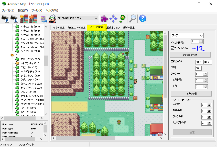
Task: Increase the ワープの数 spinner
Action: (x=209, y=116)
